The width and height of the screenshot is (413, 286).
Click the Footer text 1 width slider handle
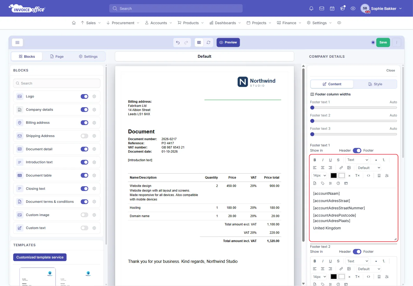(x=312, y=108)
